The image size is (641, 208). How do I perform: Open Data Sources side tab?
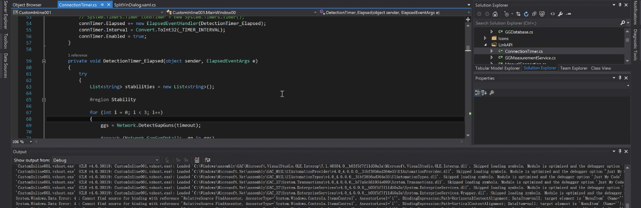(5, 65)
